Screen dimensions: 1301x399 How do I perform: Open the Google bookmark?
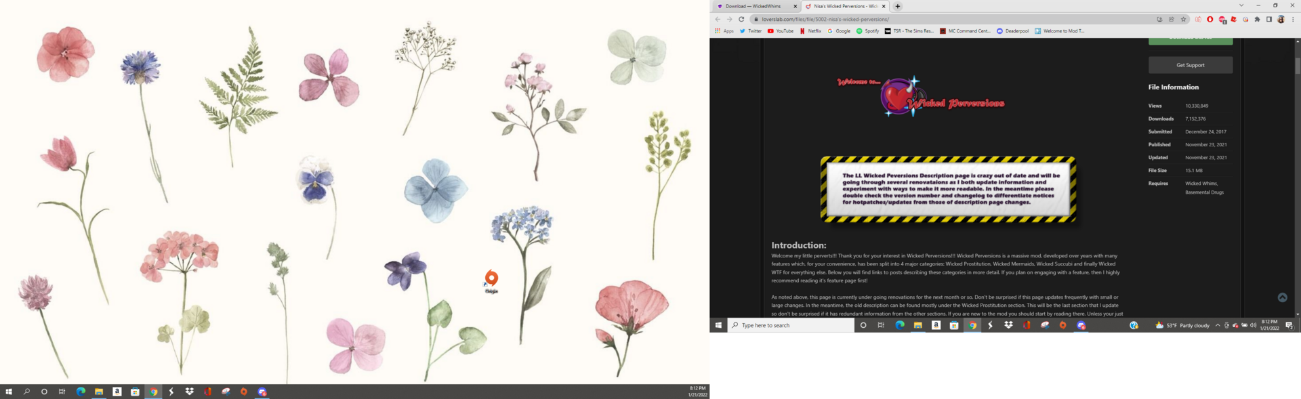pyautogui.click(x=838, y=30)
